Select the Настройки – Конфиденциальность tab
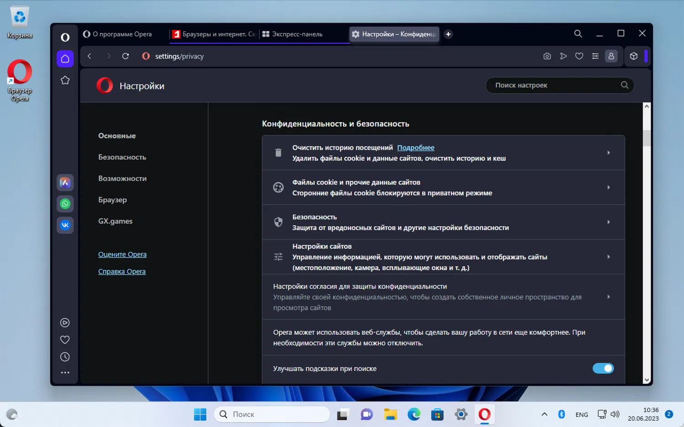The image size is (684, 427). click(394, 34)
